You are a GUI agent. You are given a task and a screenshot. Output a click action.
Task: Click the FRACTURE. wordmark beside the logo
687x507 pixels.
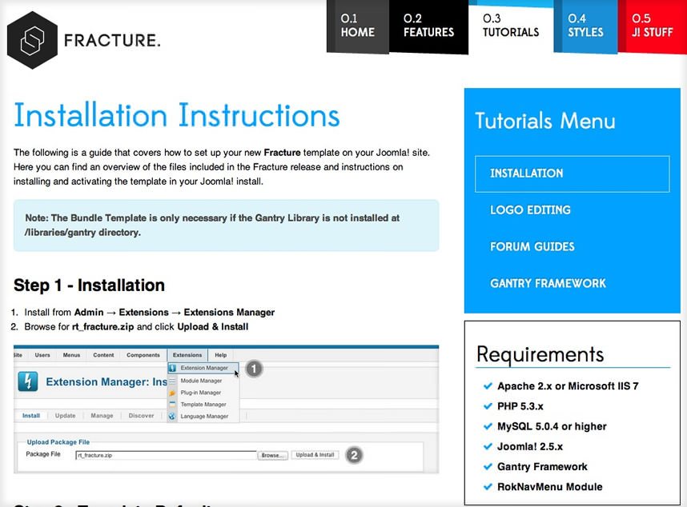pyautogui.click(x=112, y=40)
